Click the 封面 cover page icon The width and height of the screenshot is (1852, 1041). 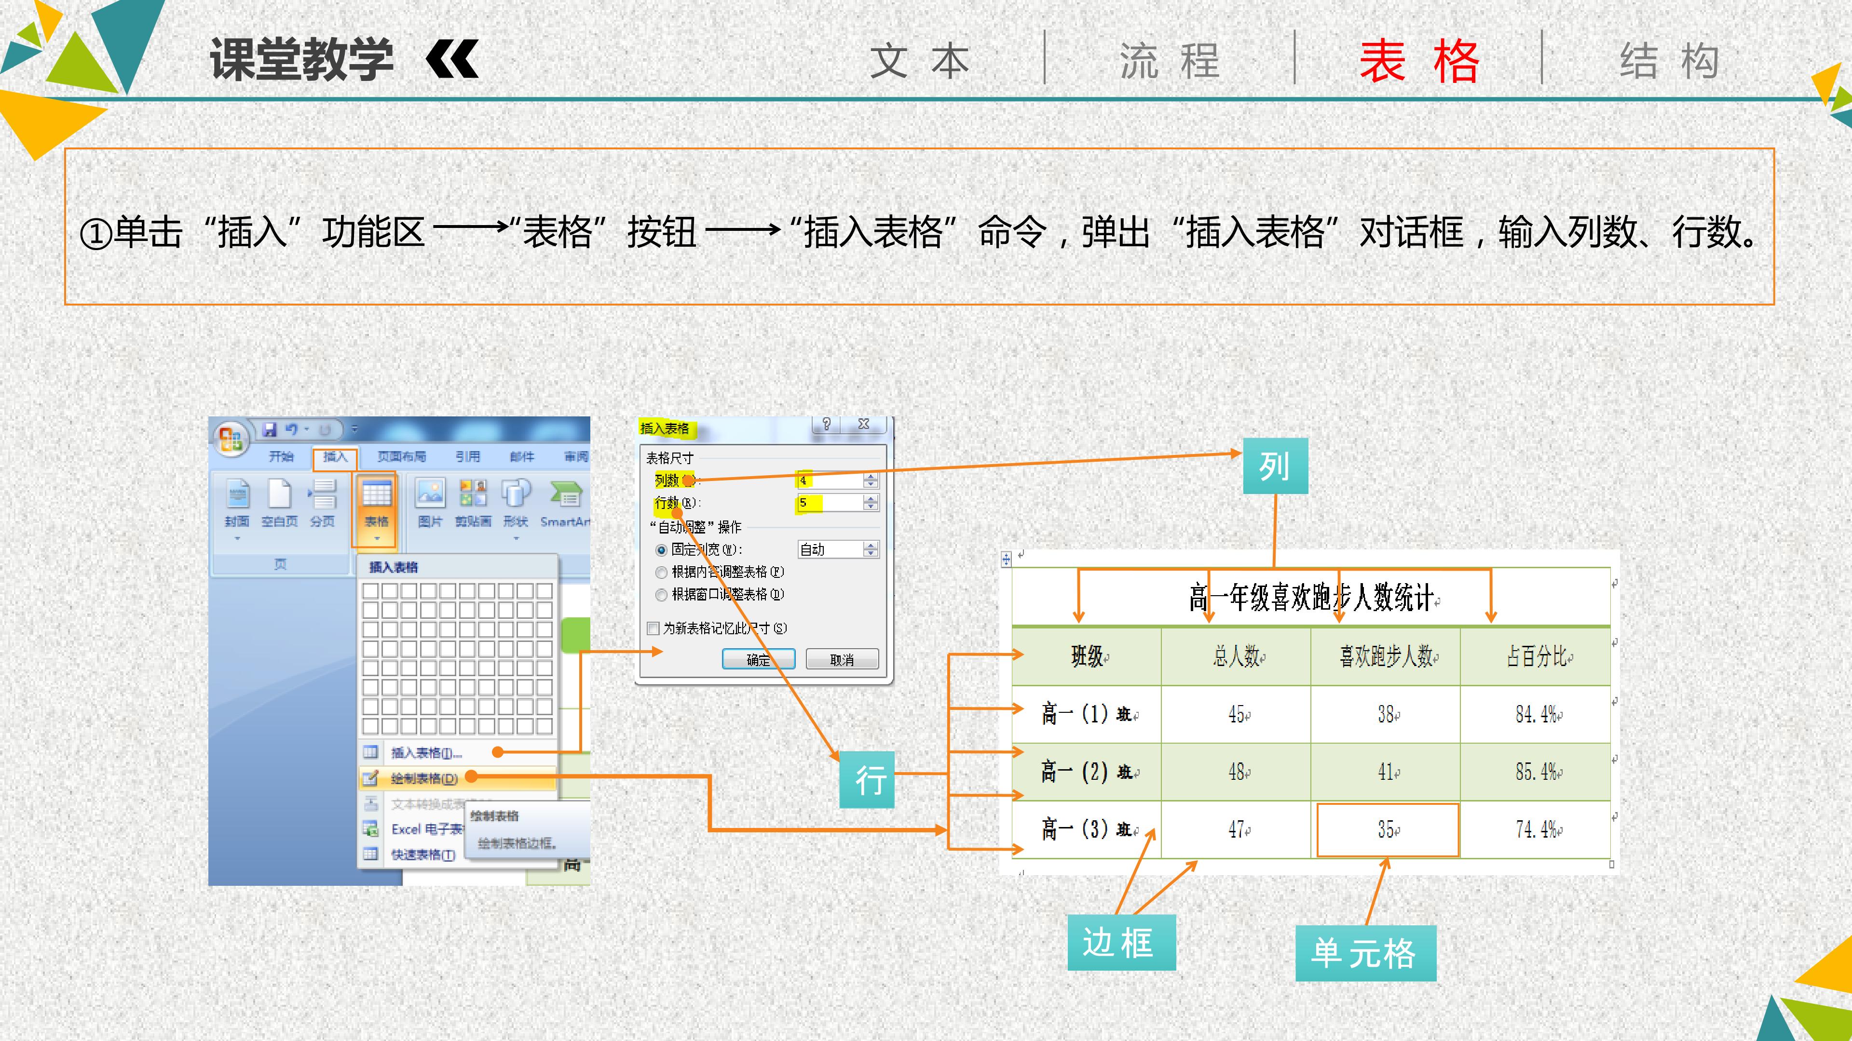point(237,494)
